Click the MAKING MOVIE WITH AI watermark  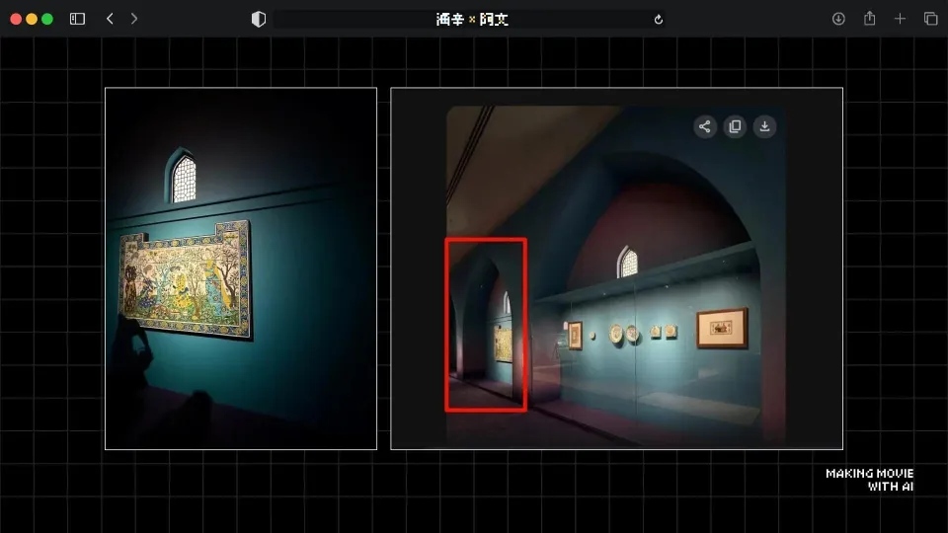[869, 480]
